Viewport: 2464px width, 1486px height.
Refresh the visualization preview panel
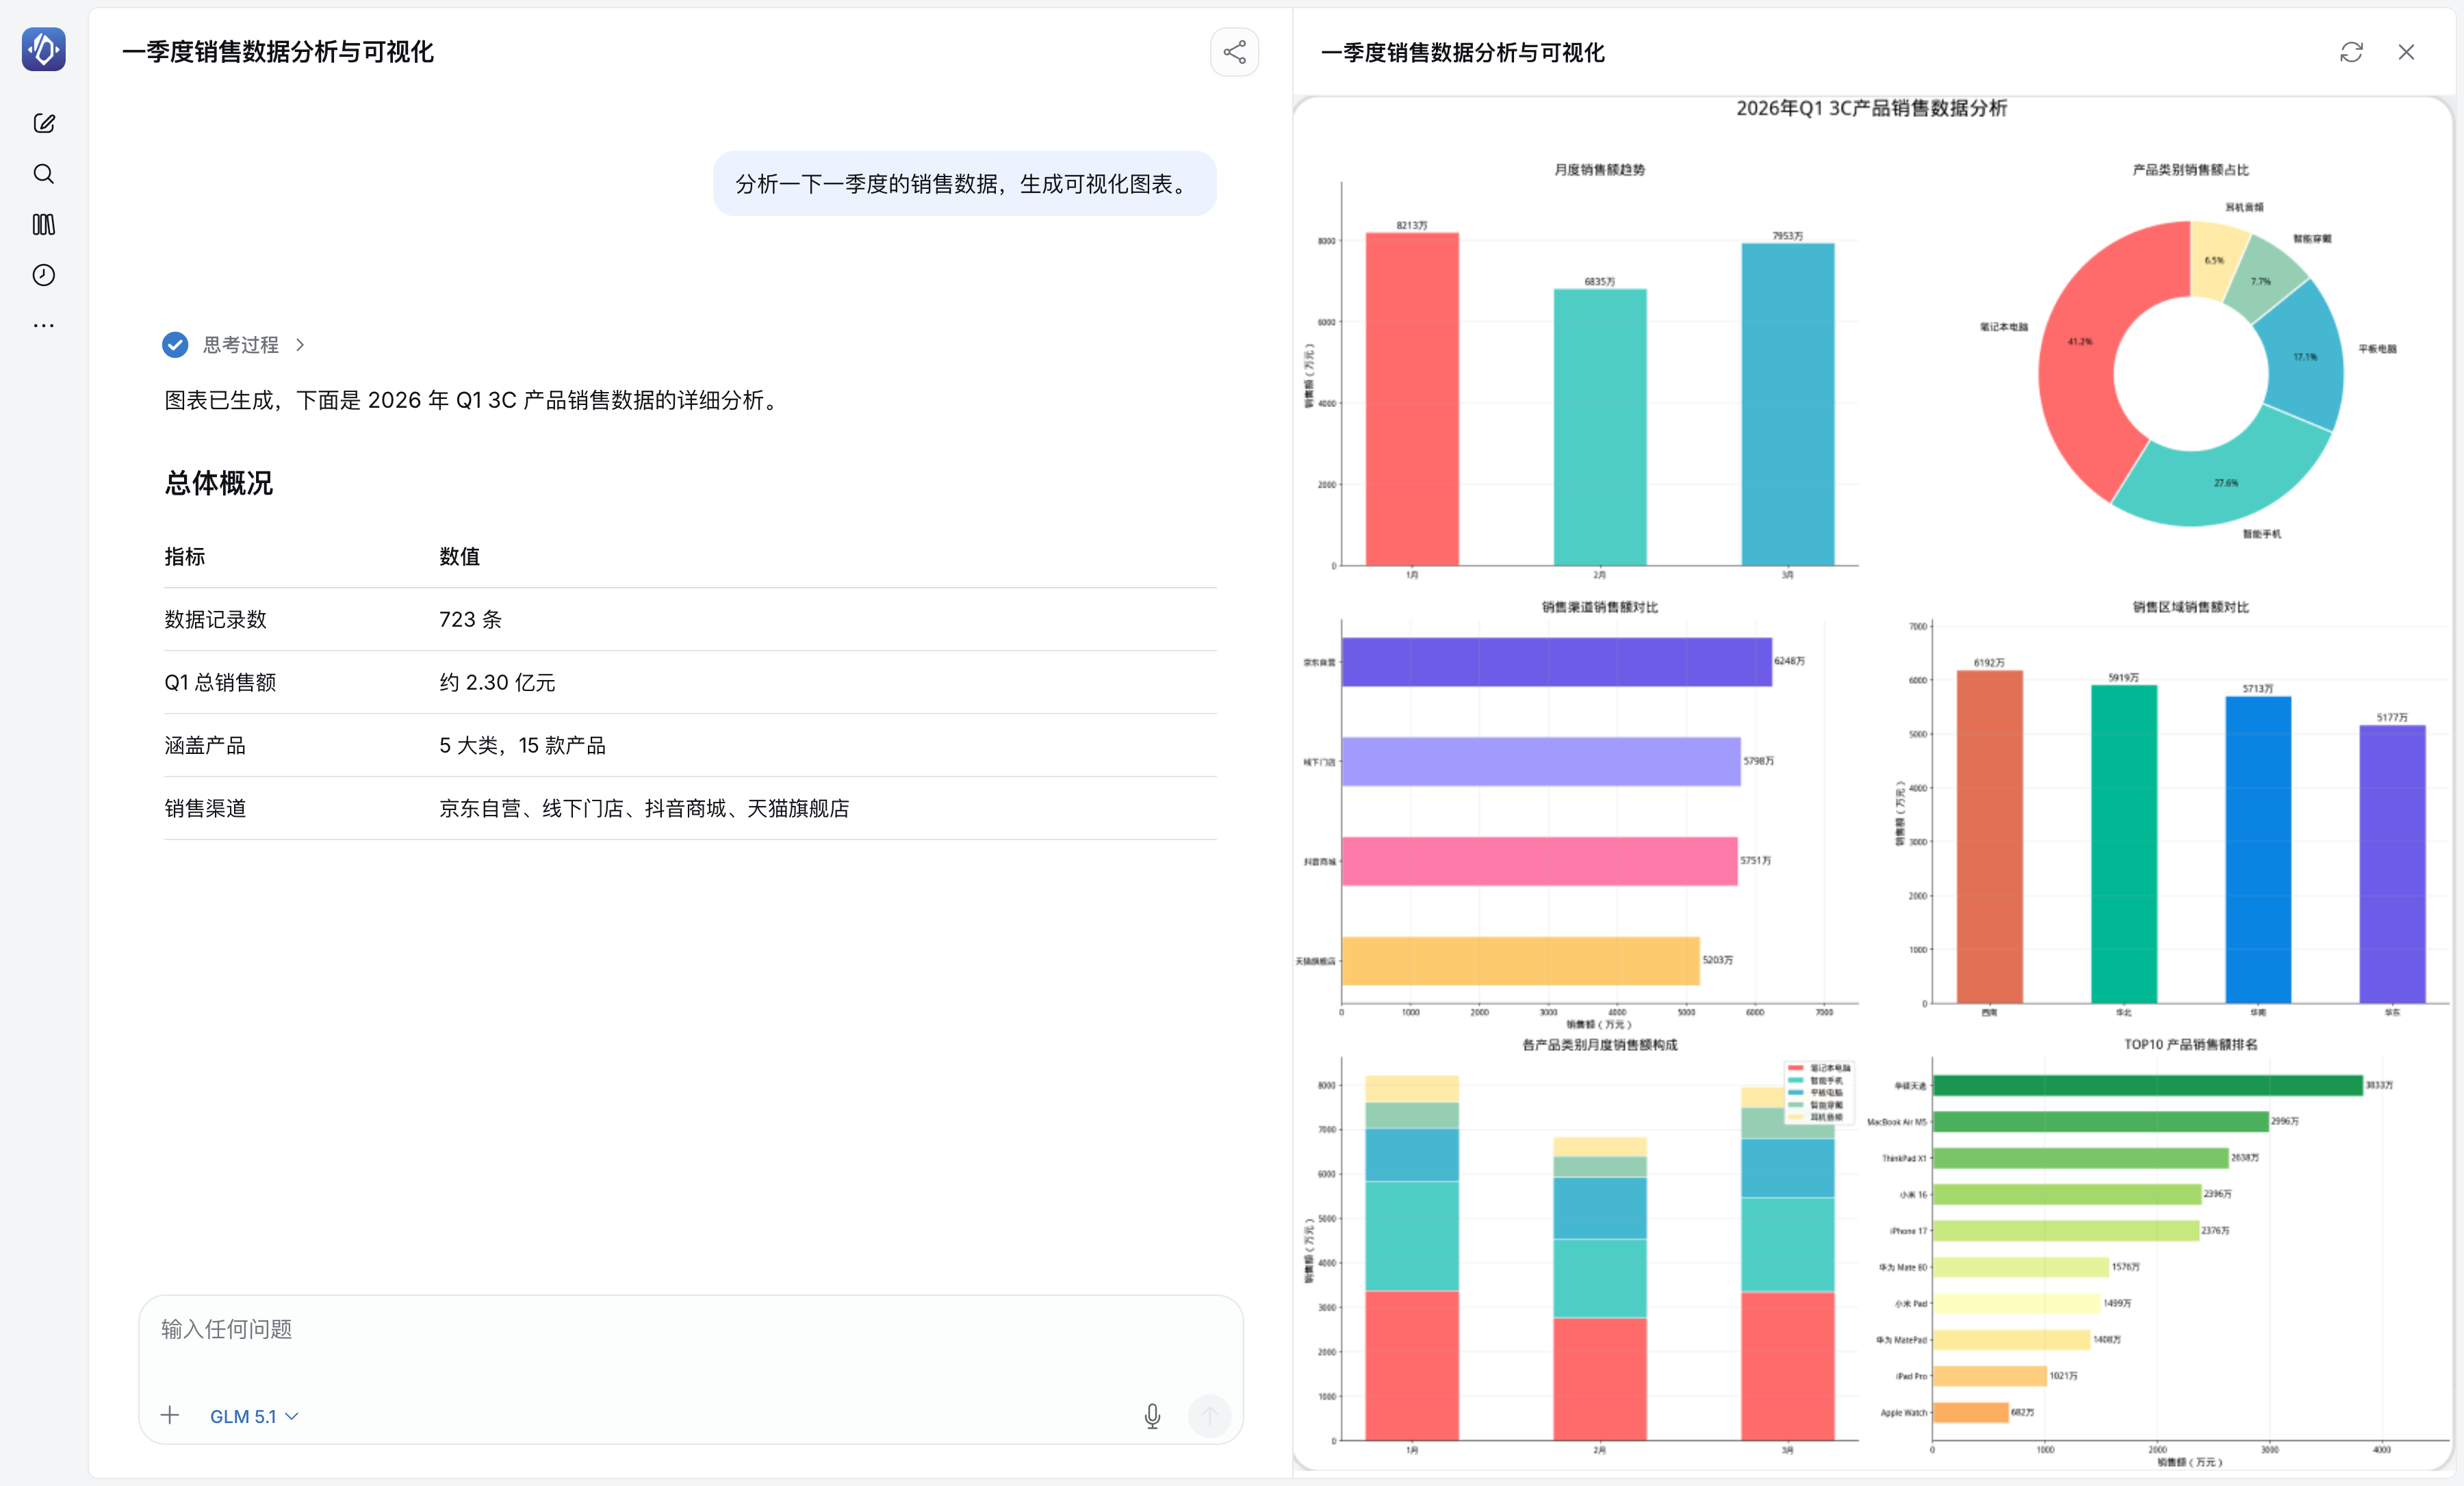tap(2351, 52)
